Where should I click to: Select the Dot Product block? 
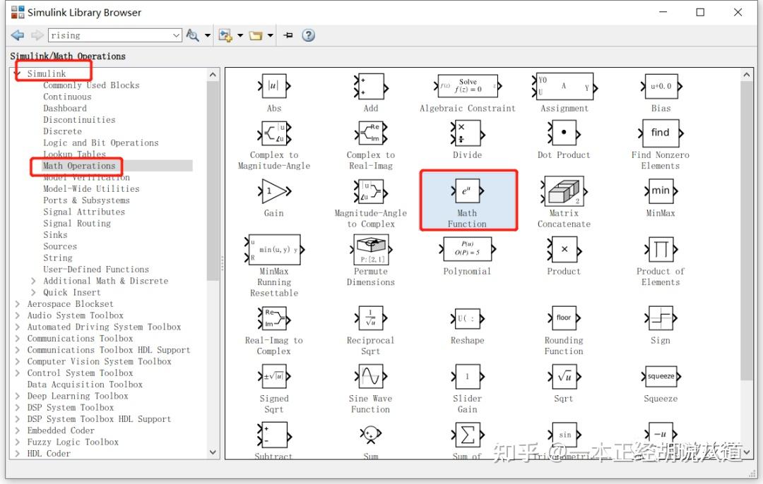(x=564, y=133)
